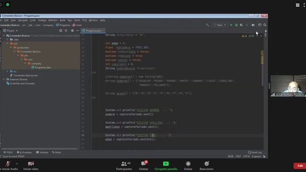Build project with the hammer icon
306x172 pixels.
(x=208, y=25)
